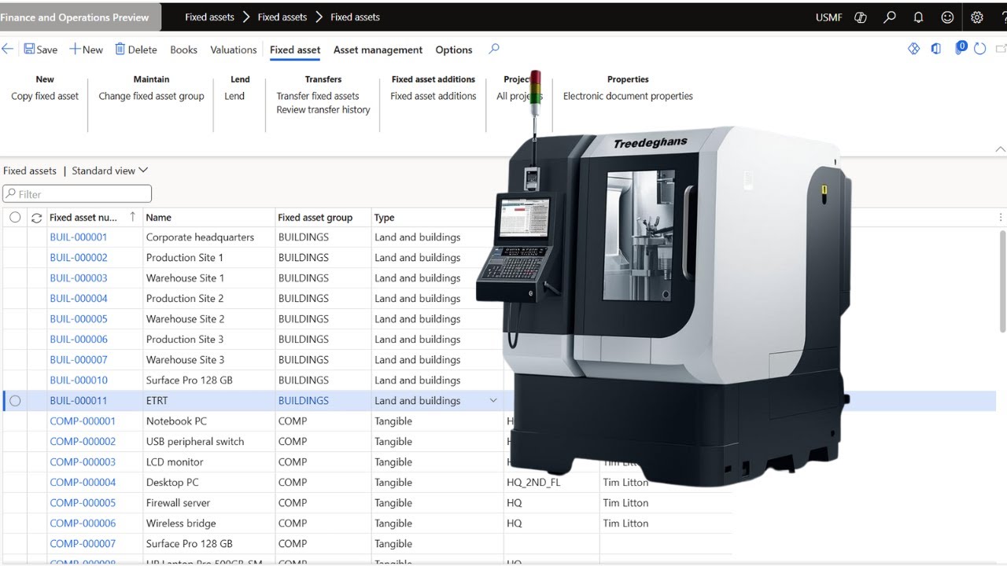1007x566 pixels.
Task: Click the Name column header
Action: point(158,218)
